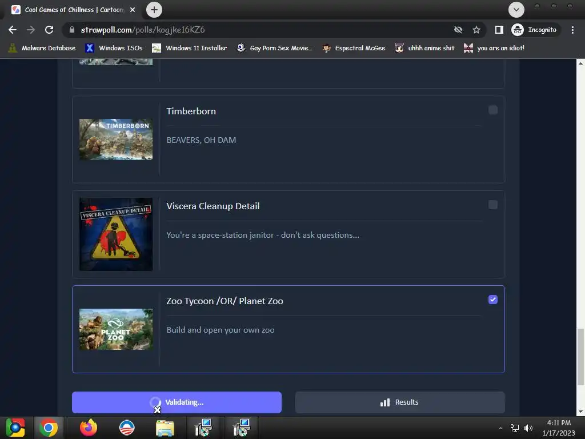Open the first installer taskbar icon
Viewport: 585px width, 439px height.
point(203,428)
